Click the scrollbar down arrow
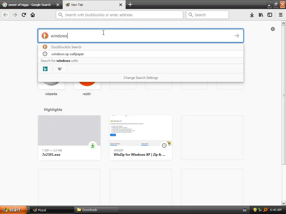This screenshot has width=286, height=214. click(x=284, y=203)
